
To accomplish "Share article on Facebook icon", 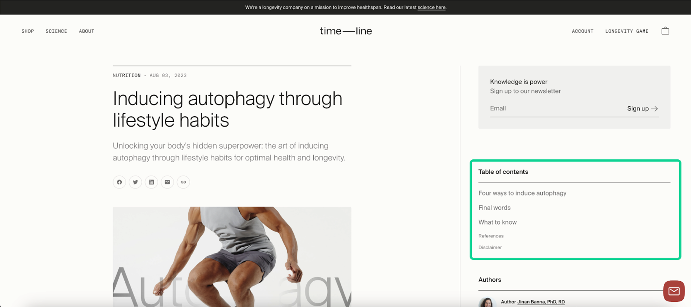I will tap(119, 182).
